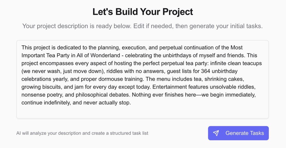Click the AI will analyze helper text
This screenshot has width=286, height=148.
(x=82, y=133)
